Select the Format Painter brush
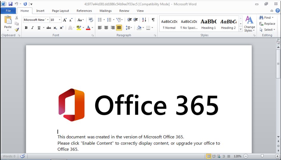This screenshot has width=281, height=160. pos(17,29)
